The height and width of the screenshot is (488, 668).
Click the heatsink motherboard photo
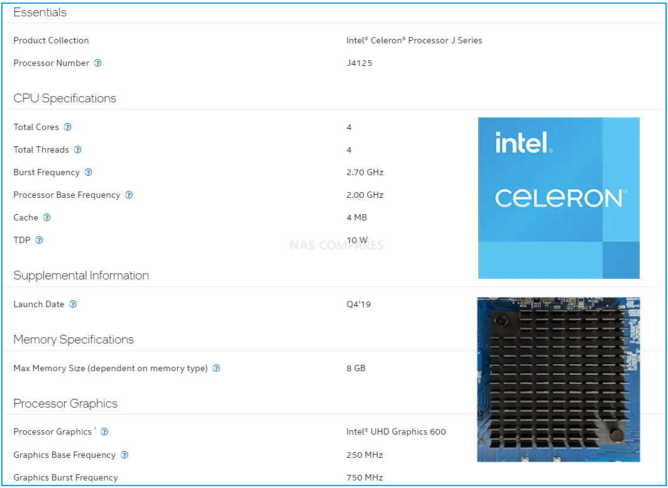(x=559, y=379)
